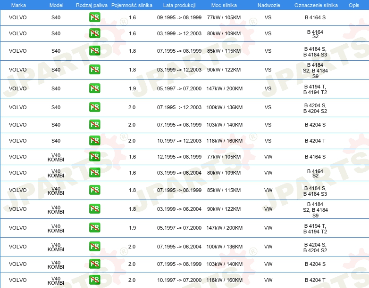Select the Rodzaj paliwa column header

[x=92, y=5]
